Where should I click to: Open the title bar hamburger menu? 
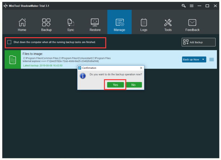pos(191,6)
